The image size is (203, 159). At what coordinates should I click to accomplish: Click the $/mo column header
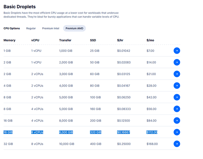tap(150, 40)
